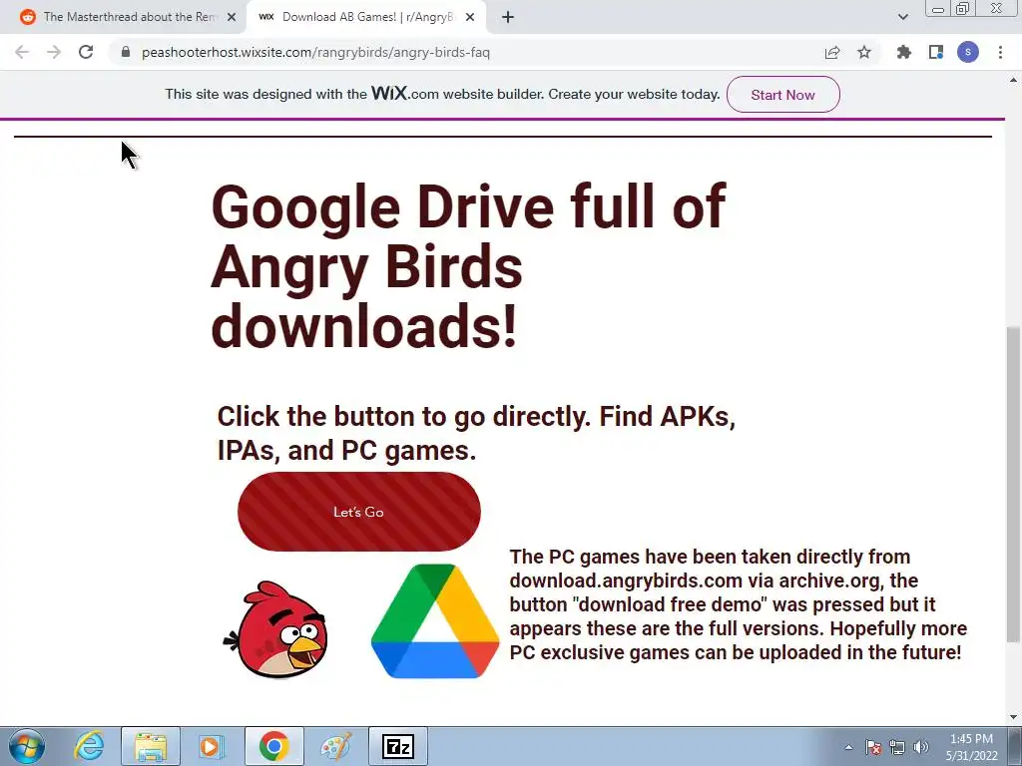1022x766 pixels.
Task: Open Windows Media Player from taskbar
Action: pyautogui.click(x=212, y=746)
